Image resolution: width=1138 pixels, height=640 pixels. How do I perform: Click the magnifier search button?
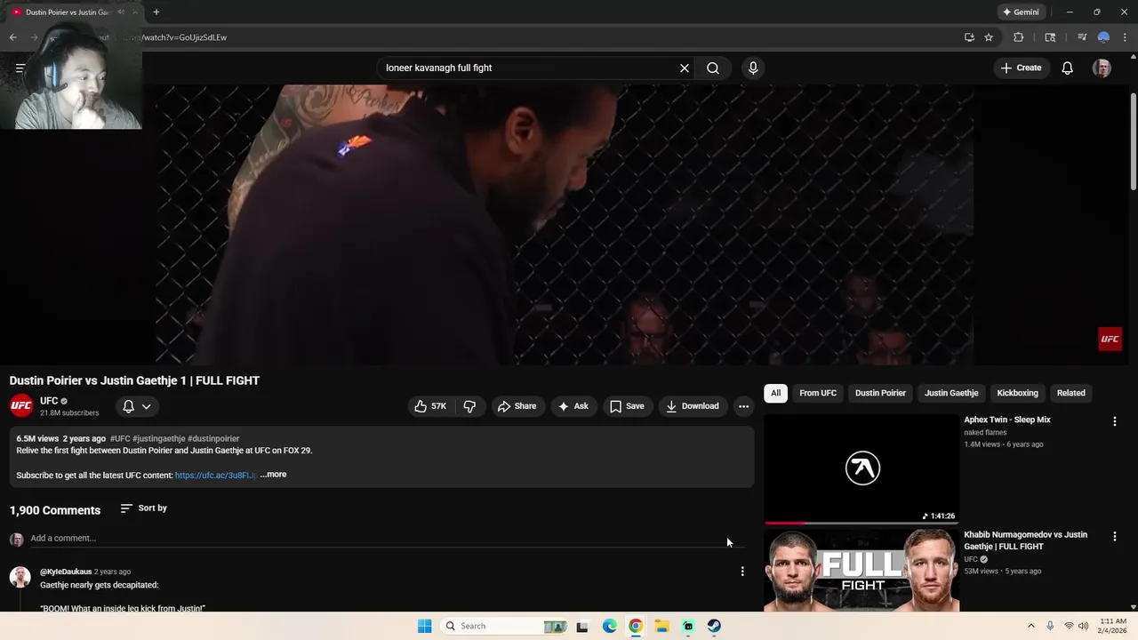coord(713,68)
